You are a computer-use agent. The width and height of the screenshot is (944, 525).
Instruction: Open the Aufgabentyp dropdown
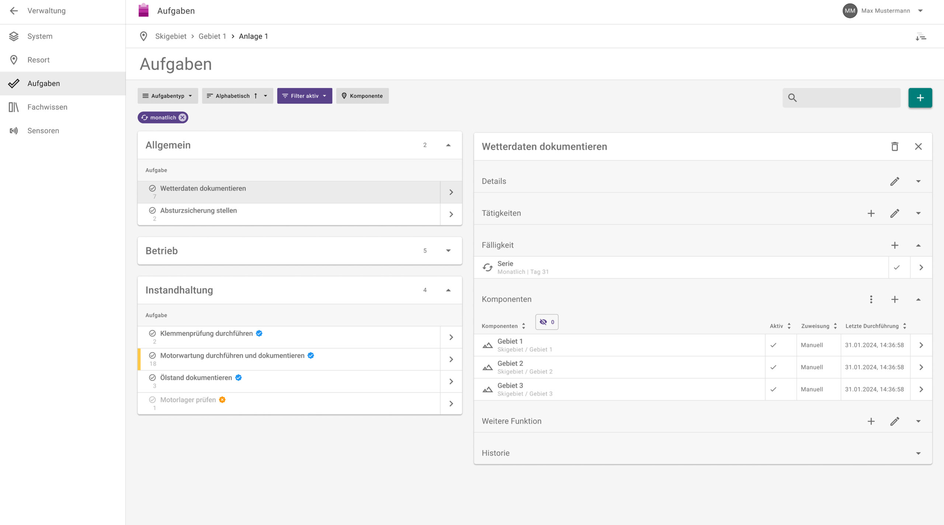pos(168,96)
